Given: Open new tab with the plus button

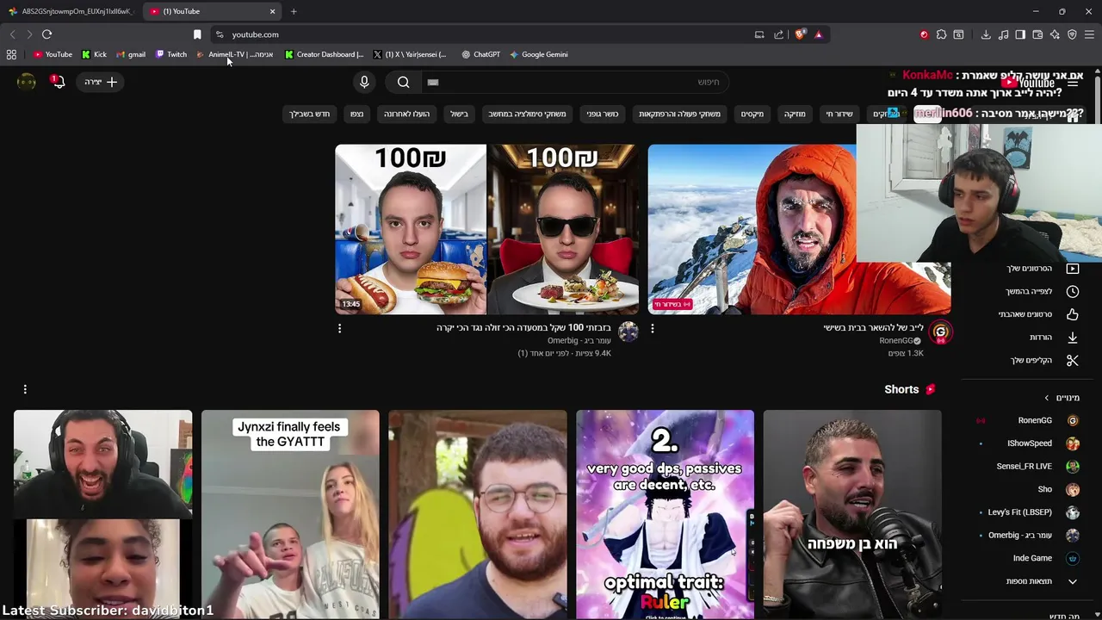Looking at the screenshot, I should pyautogui.click(x=294, y=11).
